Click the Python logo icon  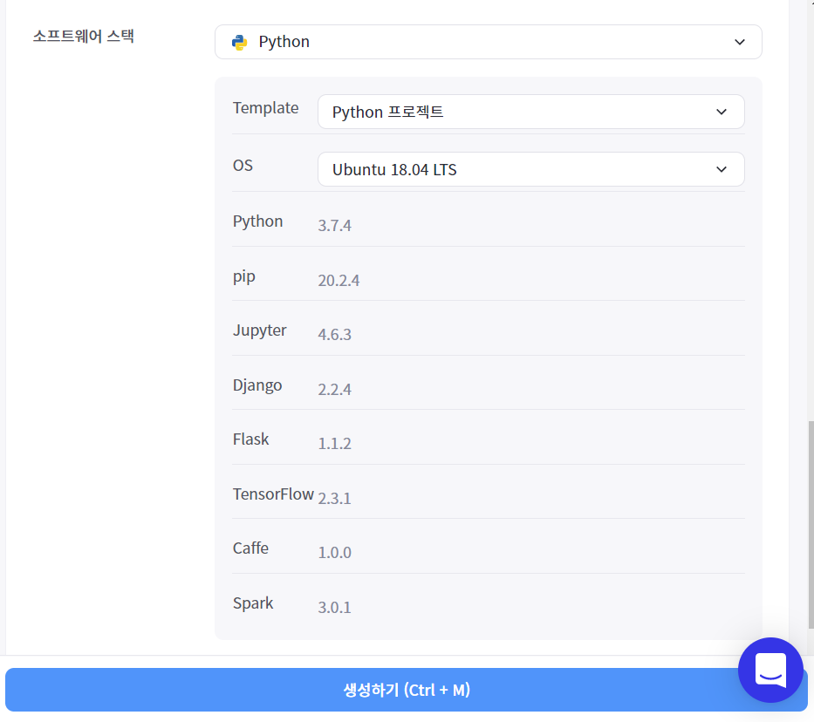239,42
